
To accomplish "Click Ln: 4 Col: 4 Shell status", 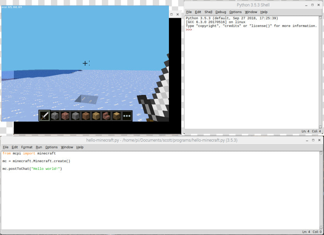I will tap(311, 131).
